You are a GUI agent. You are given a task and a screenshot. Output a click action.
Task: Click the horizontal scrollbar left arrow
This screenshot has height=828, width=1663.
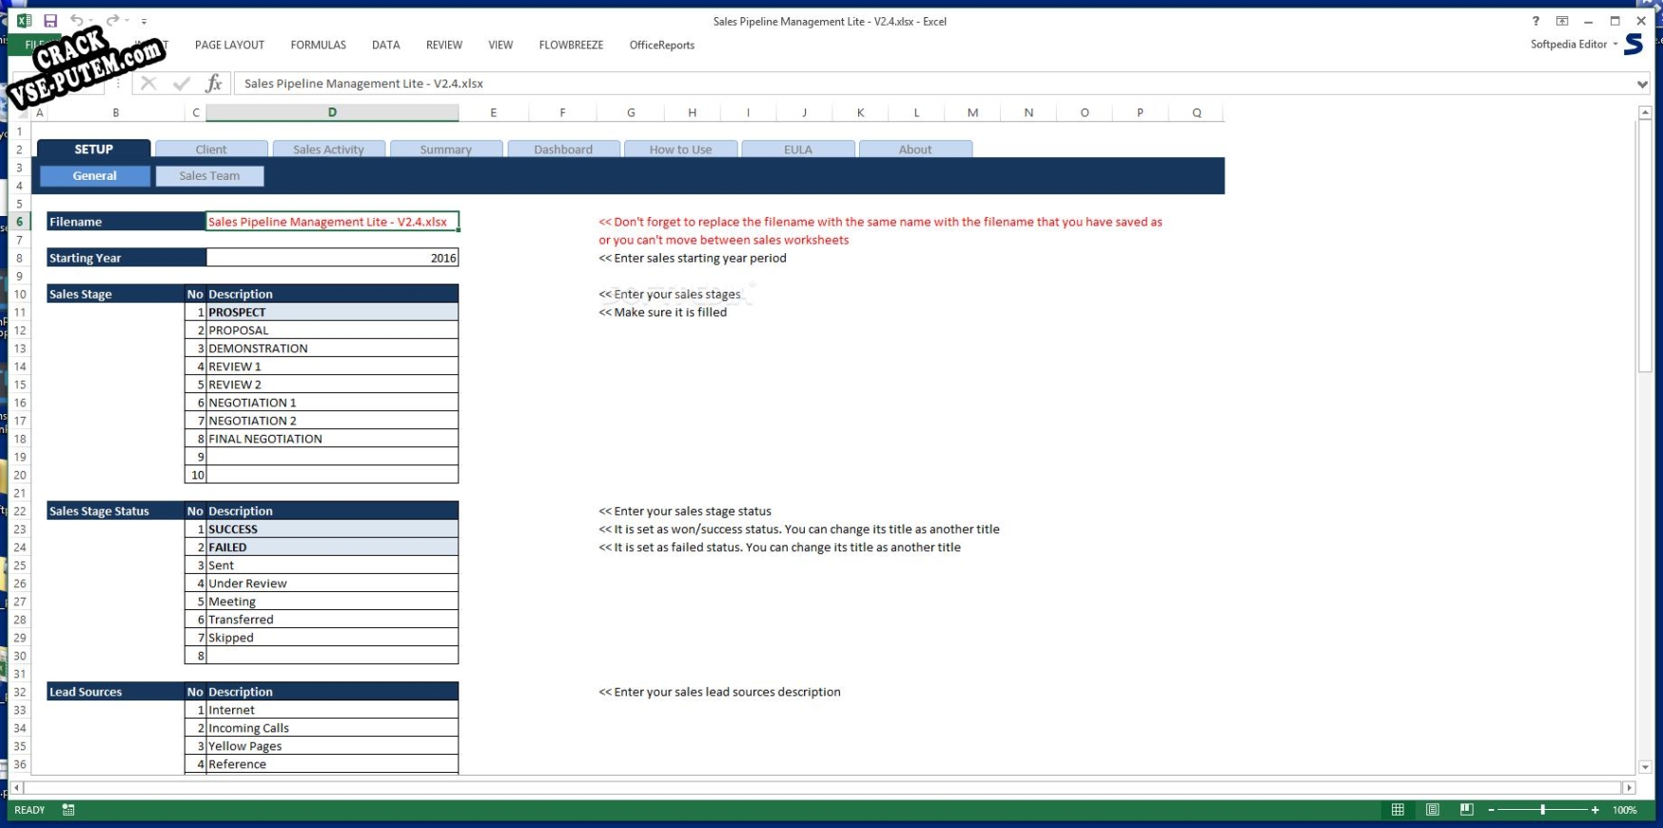click(x=16, y=788)
